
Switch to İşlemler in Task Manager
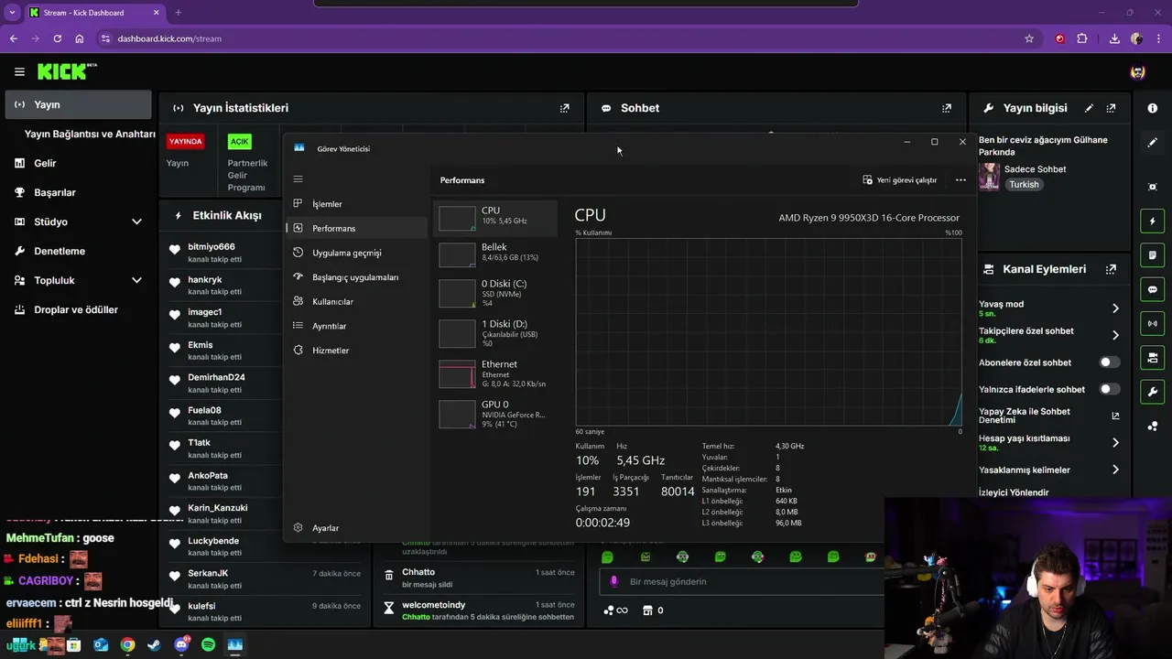[355, 204]
